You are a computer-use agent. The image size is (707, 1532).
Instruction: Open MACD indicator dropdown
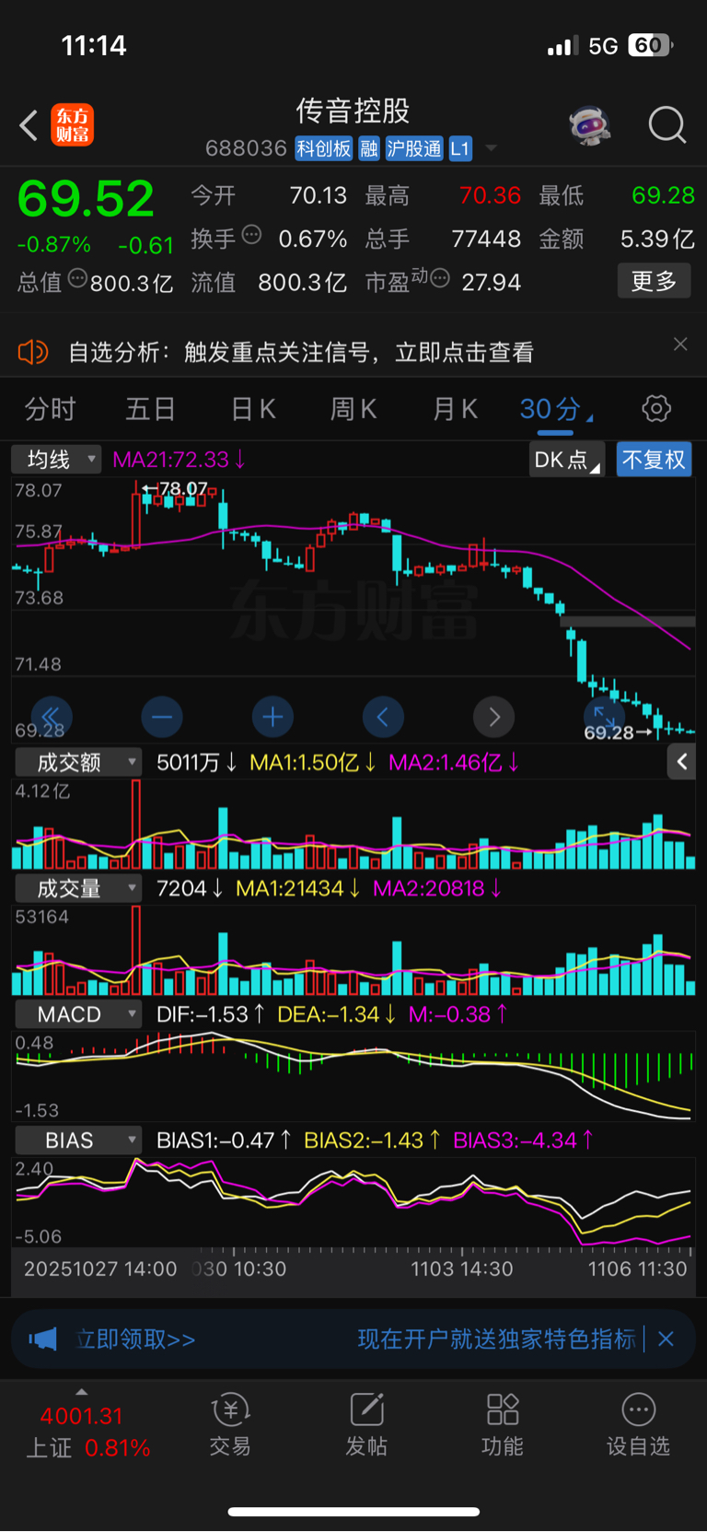78,1014
